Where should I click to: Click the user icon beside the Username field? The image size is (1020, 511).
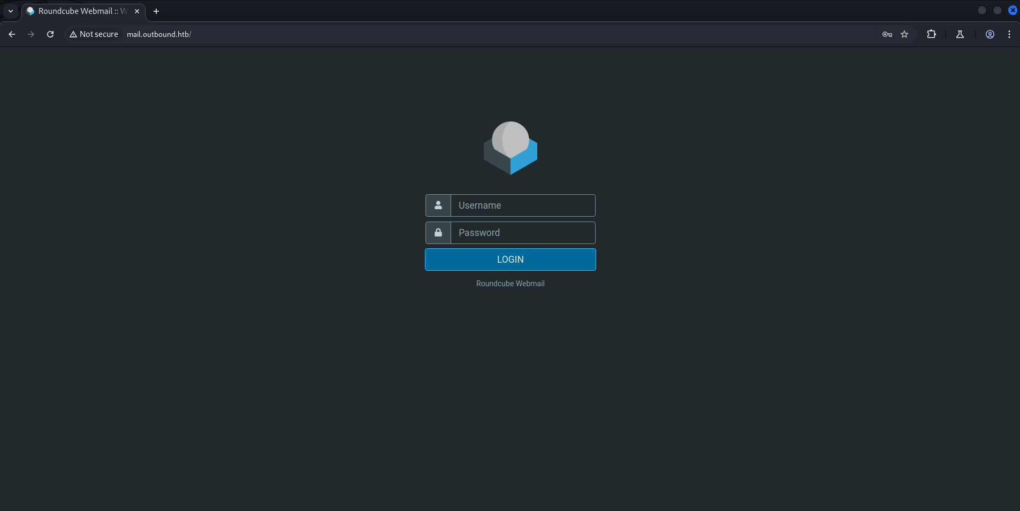438,205
